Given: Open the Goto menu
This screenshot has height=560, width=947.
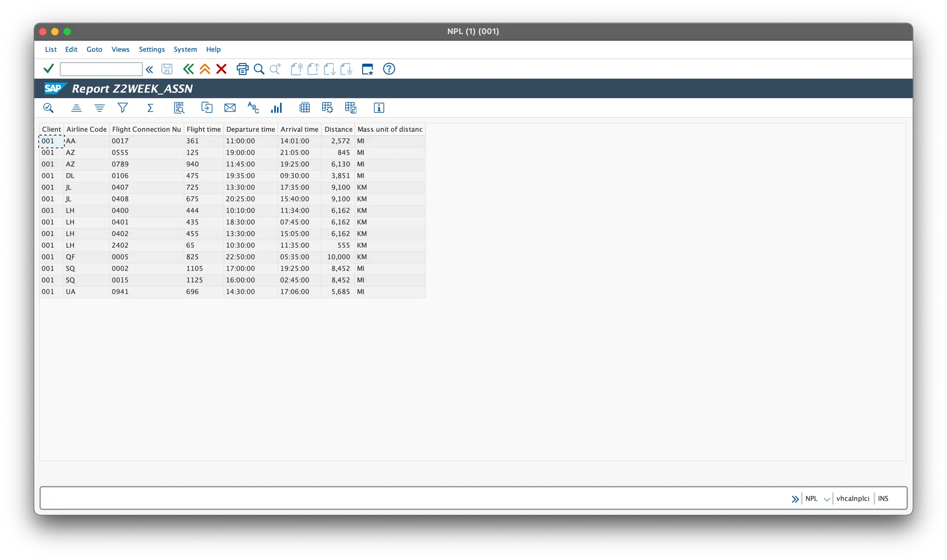Looking at the screenshot, I should pyautogui.click(x=94, y=49).
